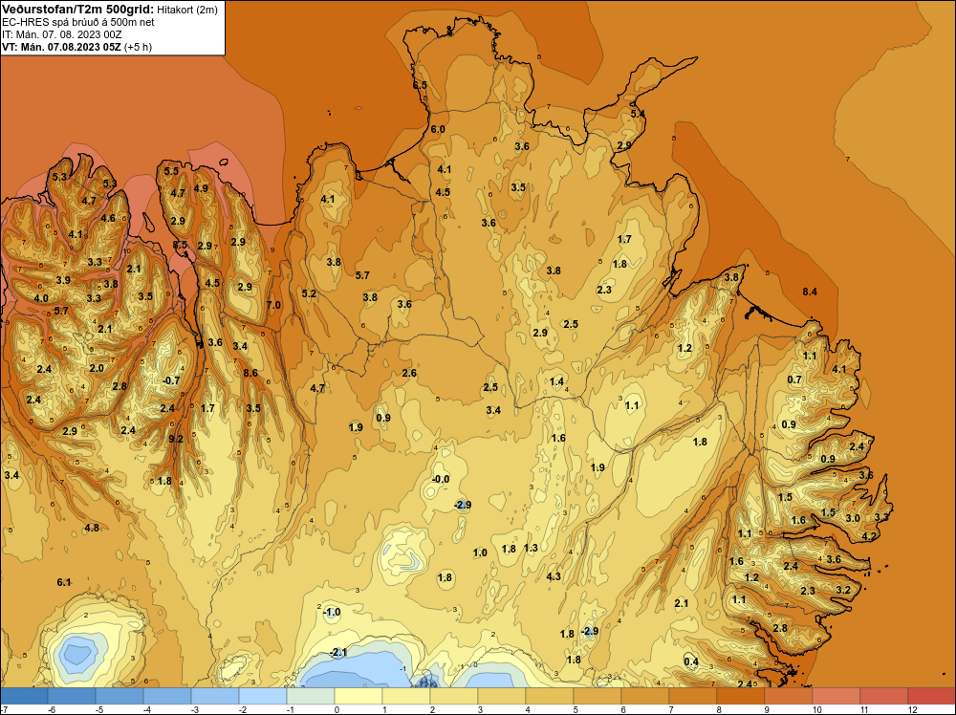Select the 'IT: Mán. 07. 08. 2023 00Z' line
Screen dimensions: 956x715
tap(62, 34)
